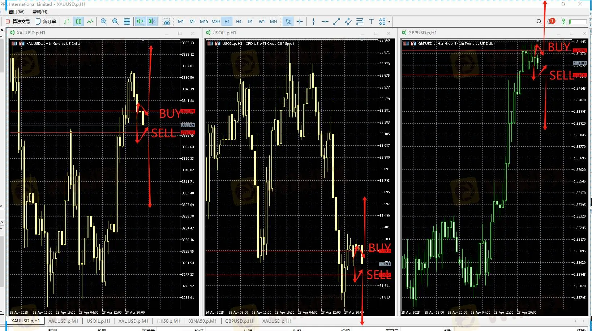Click the zoom out magnifier icon
592x331 pixels.
pyautogui.click(x=115, y=22)
